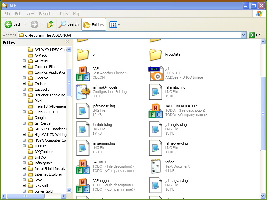This screenshot has height=200, width=267.
Task: Open the Tools menu
Action: [64, 14]
